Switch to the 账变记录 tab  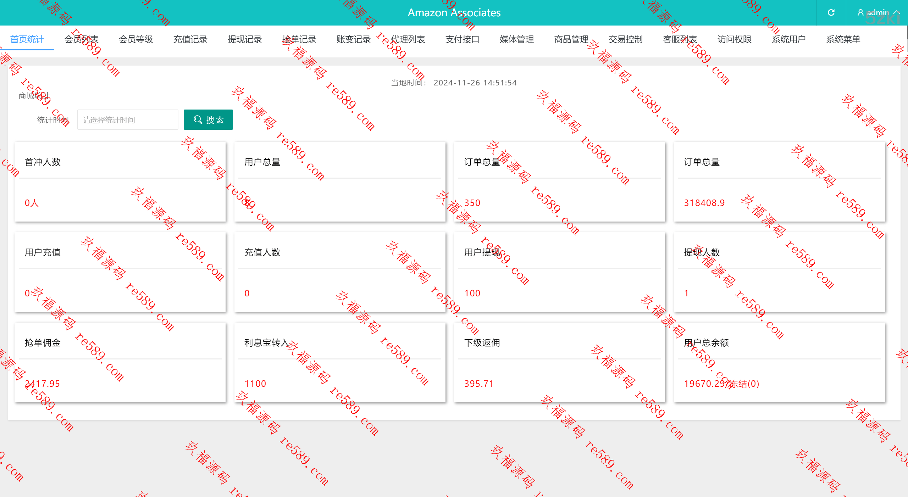354,39
